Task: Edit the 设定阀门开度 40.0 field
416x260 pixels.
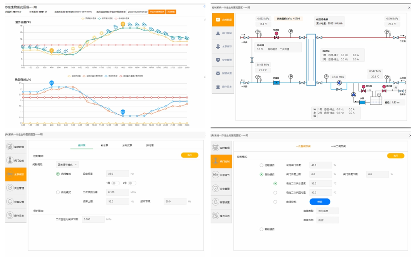Action: point(320,165)
